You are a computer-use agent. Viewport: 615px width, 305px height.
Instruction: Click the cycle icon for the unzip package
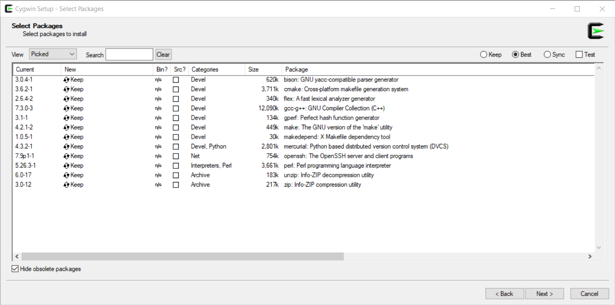[66, 175]
